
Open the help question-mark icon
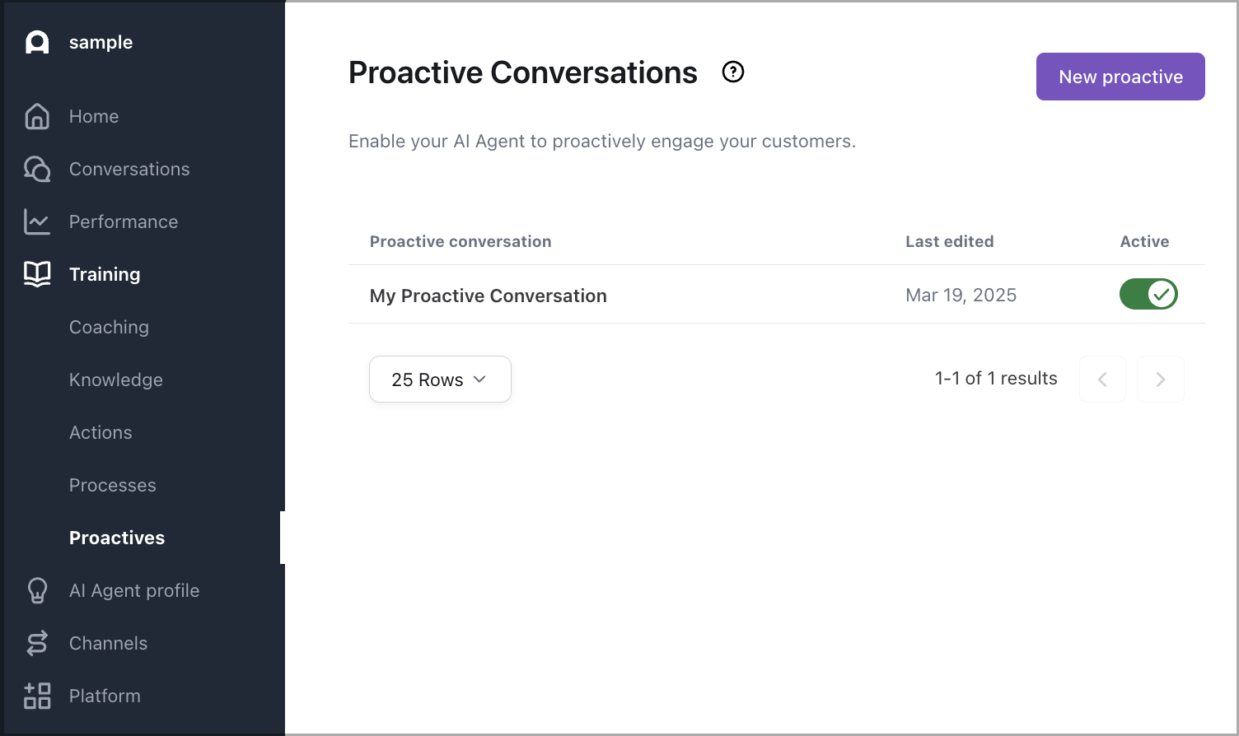click(732, 72)
